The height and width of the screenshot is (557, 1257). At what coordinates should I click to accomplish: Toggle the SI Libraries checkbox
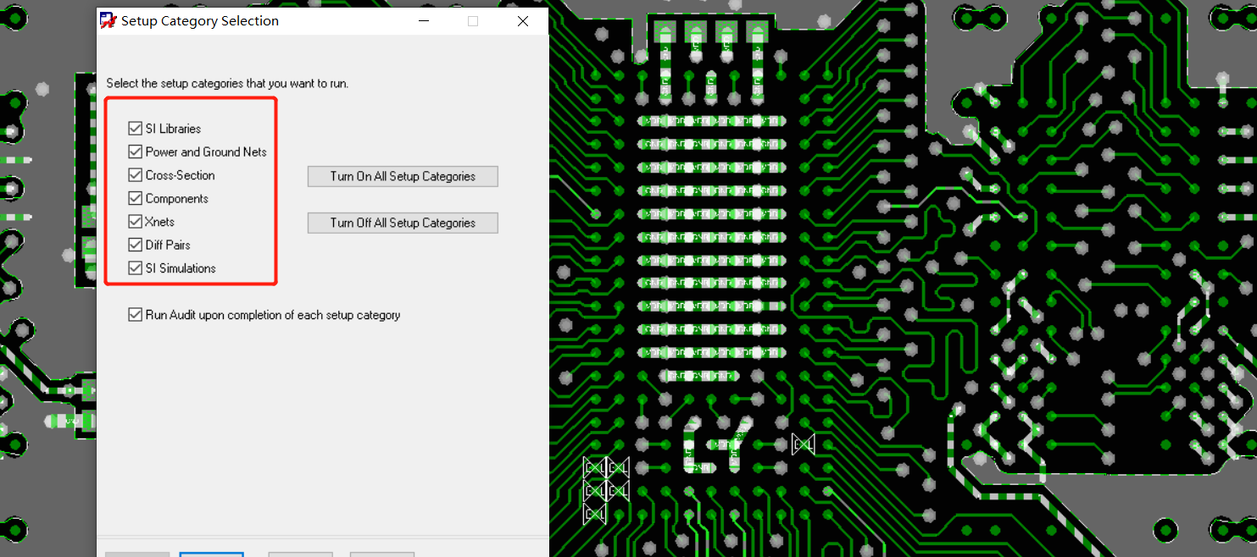[x=135, y=129]
